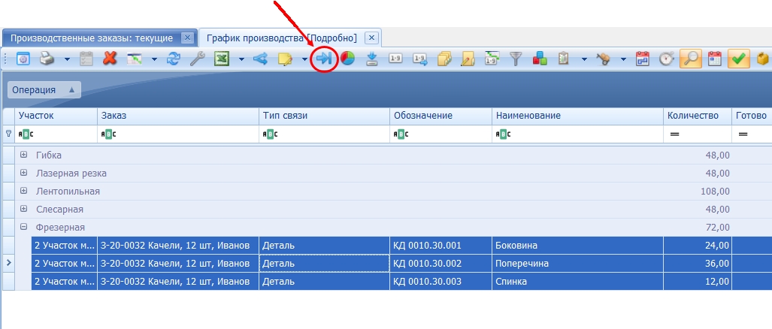Click the КД 0010.30.003 cell
The image size is (772, 329).
440,282
